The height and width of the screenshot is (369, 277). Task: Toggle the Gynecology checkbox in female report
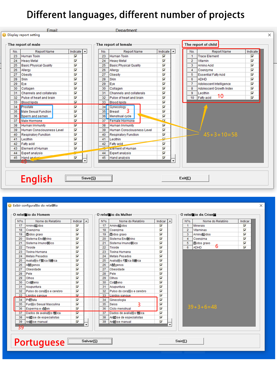click(x=164, y=107)
